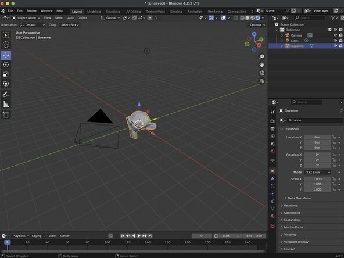This screenshot has width=344, height=258.
Task: Select the Select Box tool in the toolbar
Action: pyautogui.click(x=6, y=35)
